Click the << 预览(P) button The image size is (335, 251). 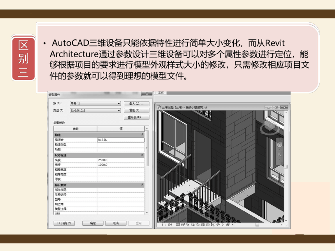pyautogui.click(x=64, y=223)
